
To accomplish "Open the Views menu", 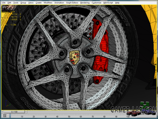I will pos(31,3).
